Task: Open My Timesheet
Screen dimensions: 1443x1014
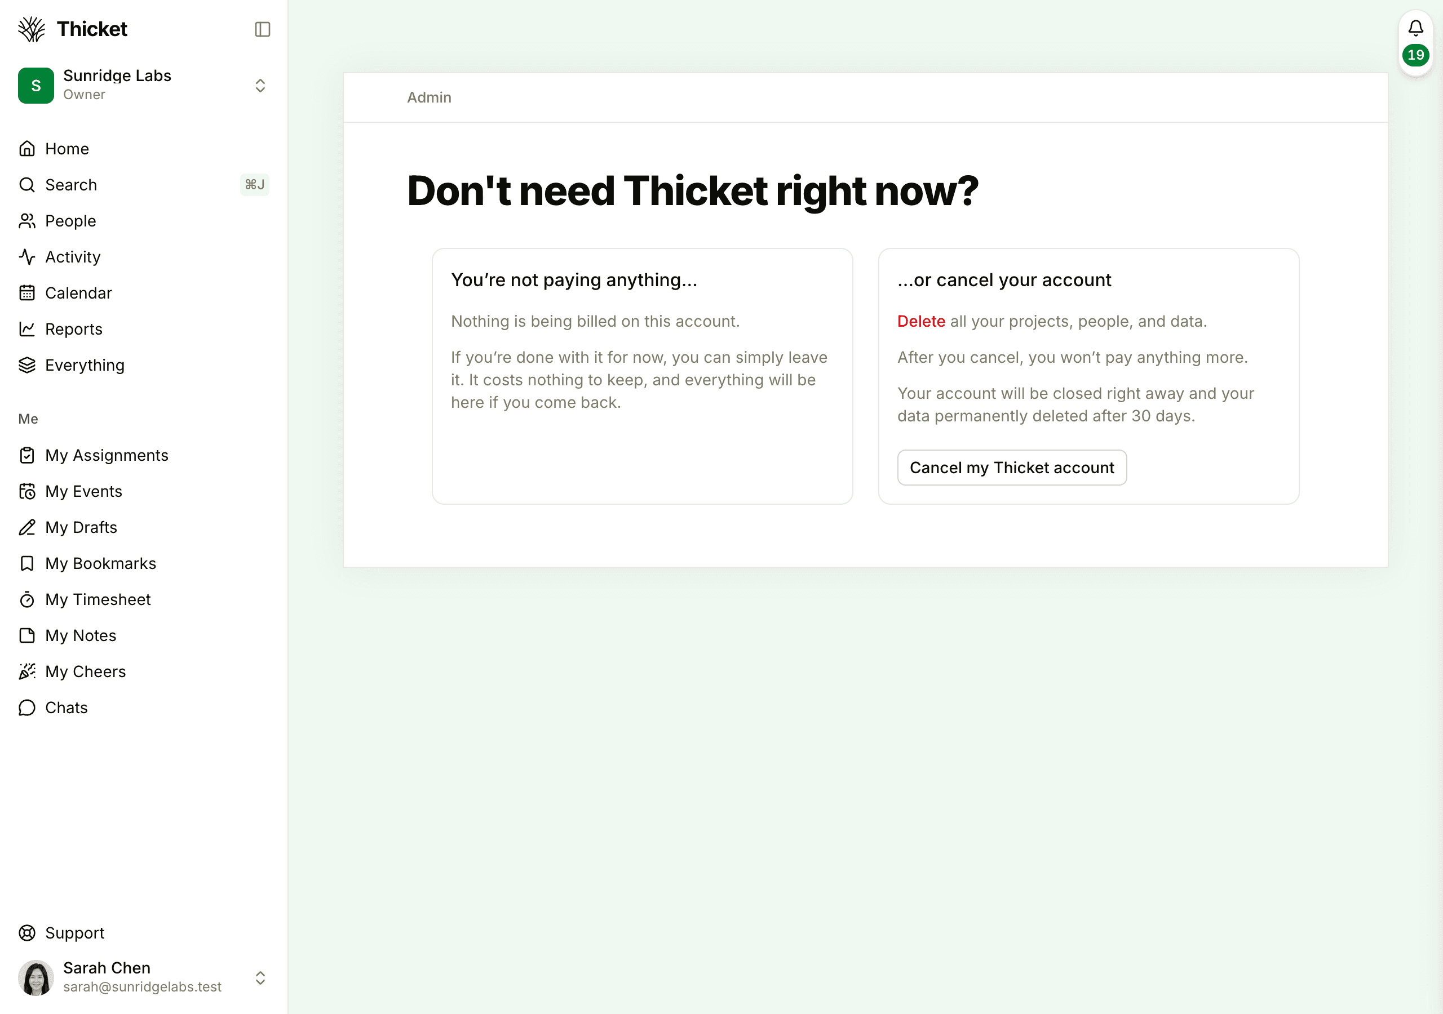Action: pyautogui.click(x=144, y=599)
